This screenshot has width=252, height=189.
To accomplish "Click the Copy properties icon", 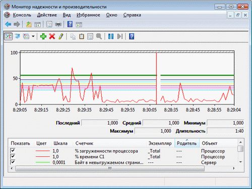I will pyautogui.click(x=73, y=36).
